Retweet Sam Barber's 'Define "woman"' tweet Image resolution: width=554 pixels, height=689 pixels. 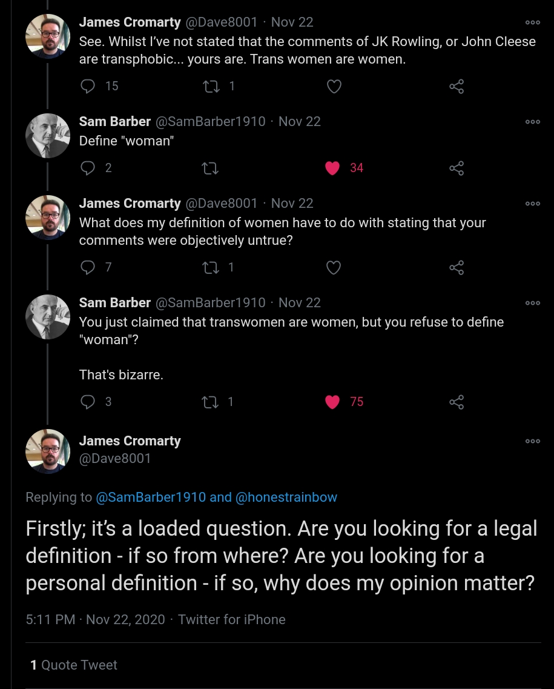(211, 168)
